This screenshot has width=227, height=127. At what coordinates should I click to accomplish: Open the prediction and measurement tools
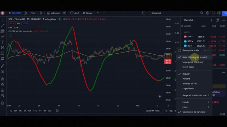[2, 53]
